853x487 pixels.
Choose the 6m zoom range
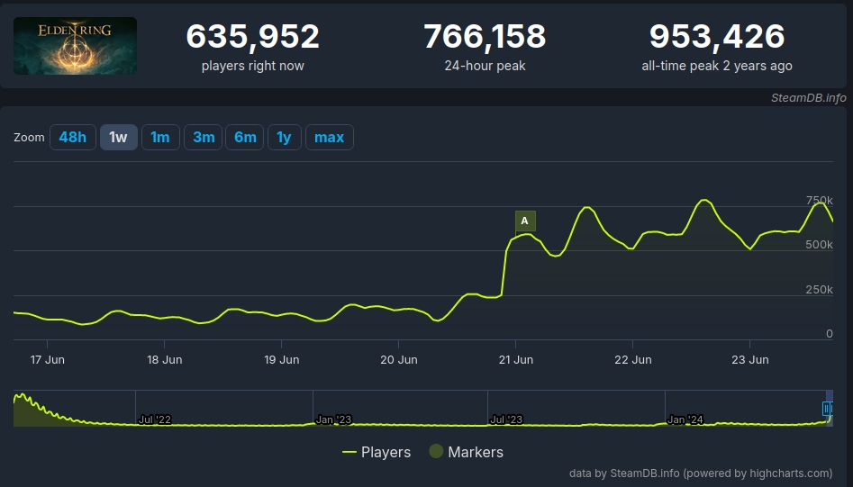pyautogui.click(x=245, y=138)
